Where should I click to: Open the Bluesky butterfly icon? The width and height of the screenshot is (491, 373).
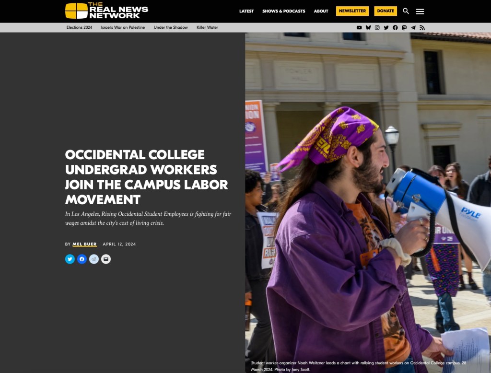(368, 27)
